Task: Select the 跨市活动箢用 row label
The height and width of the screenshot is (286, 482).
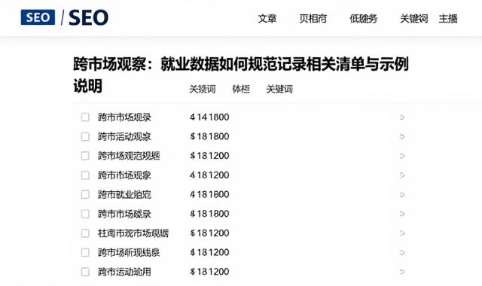Action: [x=124, y=272]
